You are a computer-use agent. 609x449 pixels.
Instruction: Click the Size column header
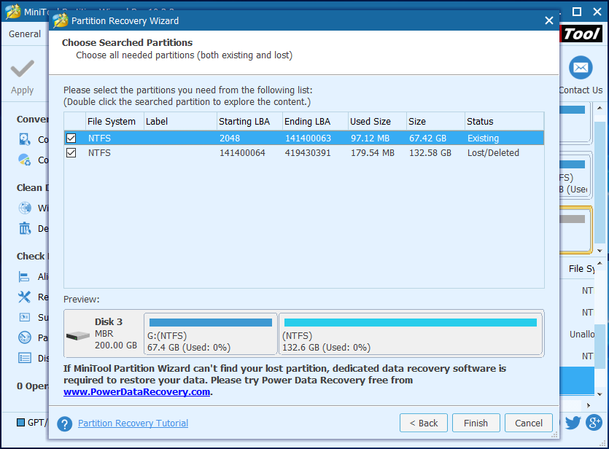(x=435, y=122)
